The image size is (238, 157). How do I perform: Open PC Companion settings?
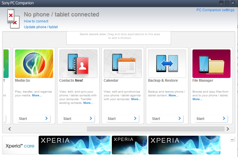215,10
